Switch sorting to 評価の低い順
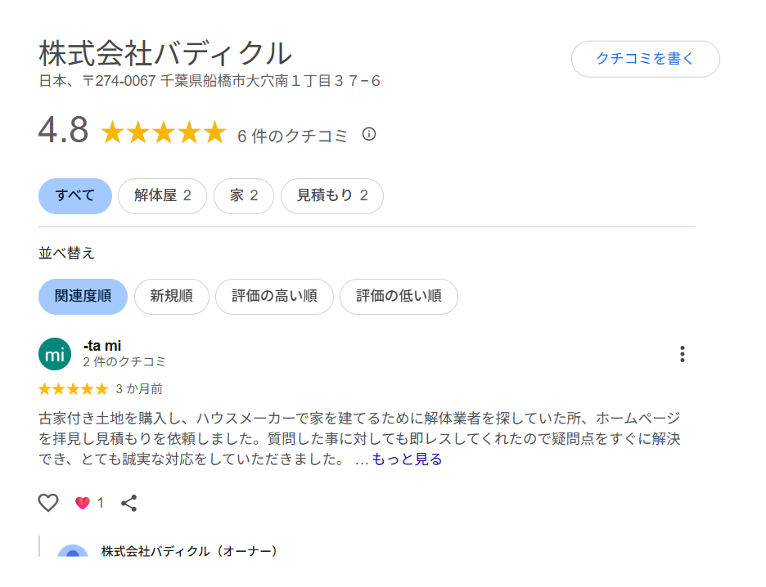 pos(399,296)
